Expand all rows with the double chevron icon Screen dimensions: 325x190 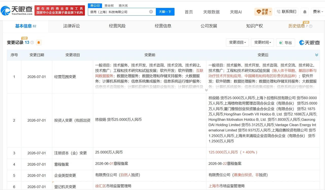click(317, 55)
